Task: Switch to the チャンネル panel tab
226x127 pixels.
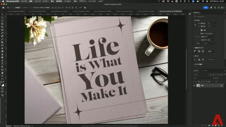Action: coord(204,71)
